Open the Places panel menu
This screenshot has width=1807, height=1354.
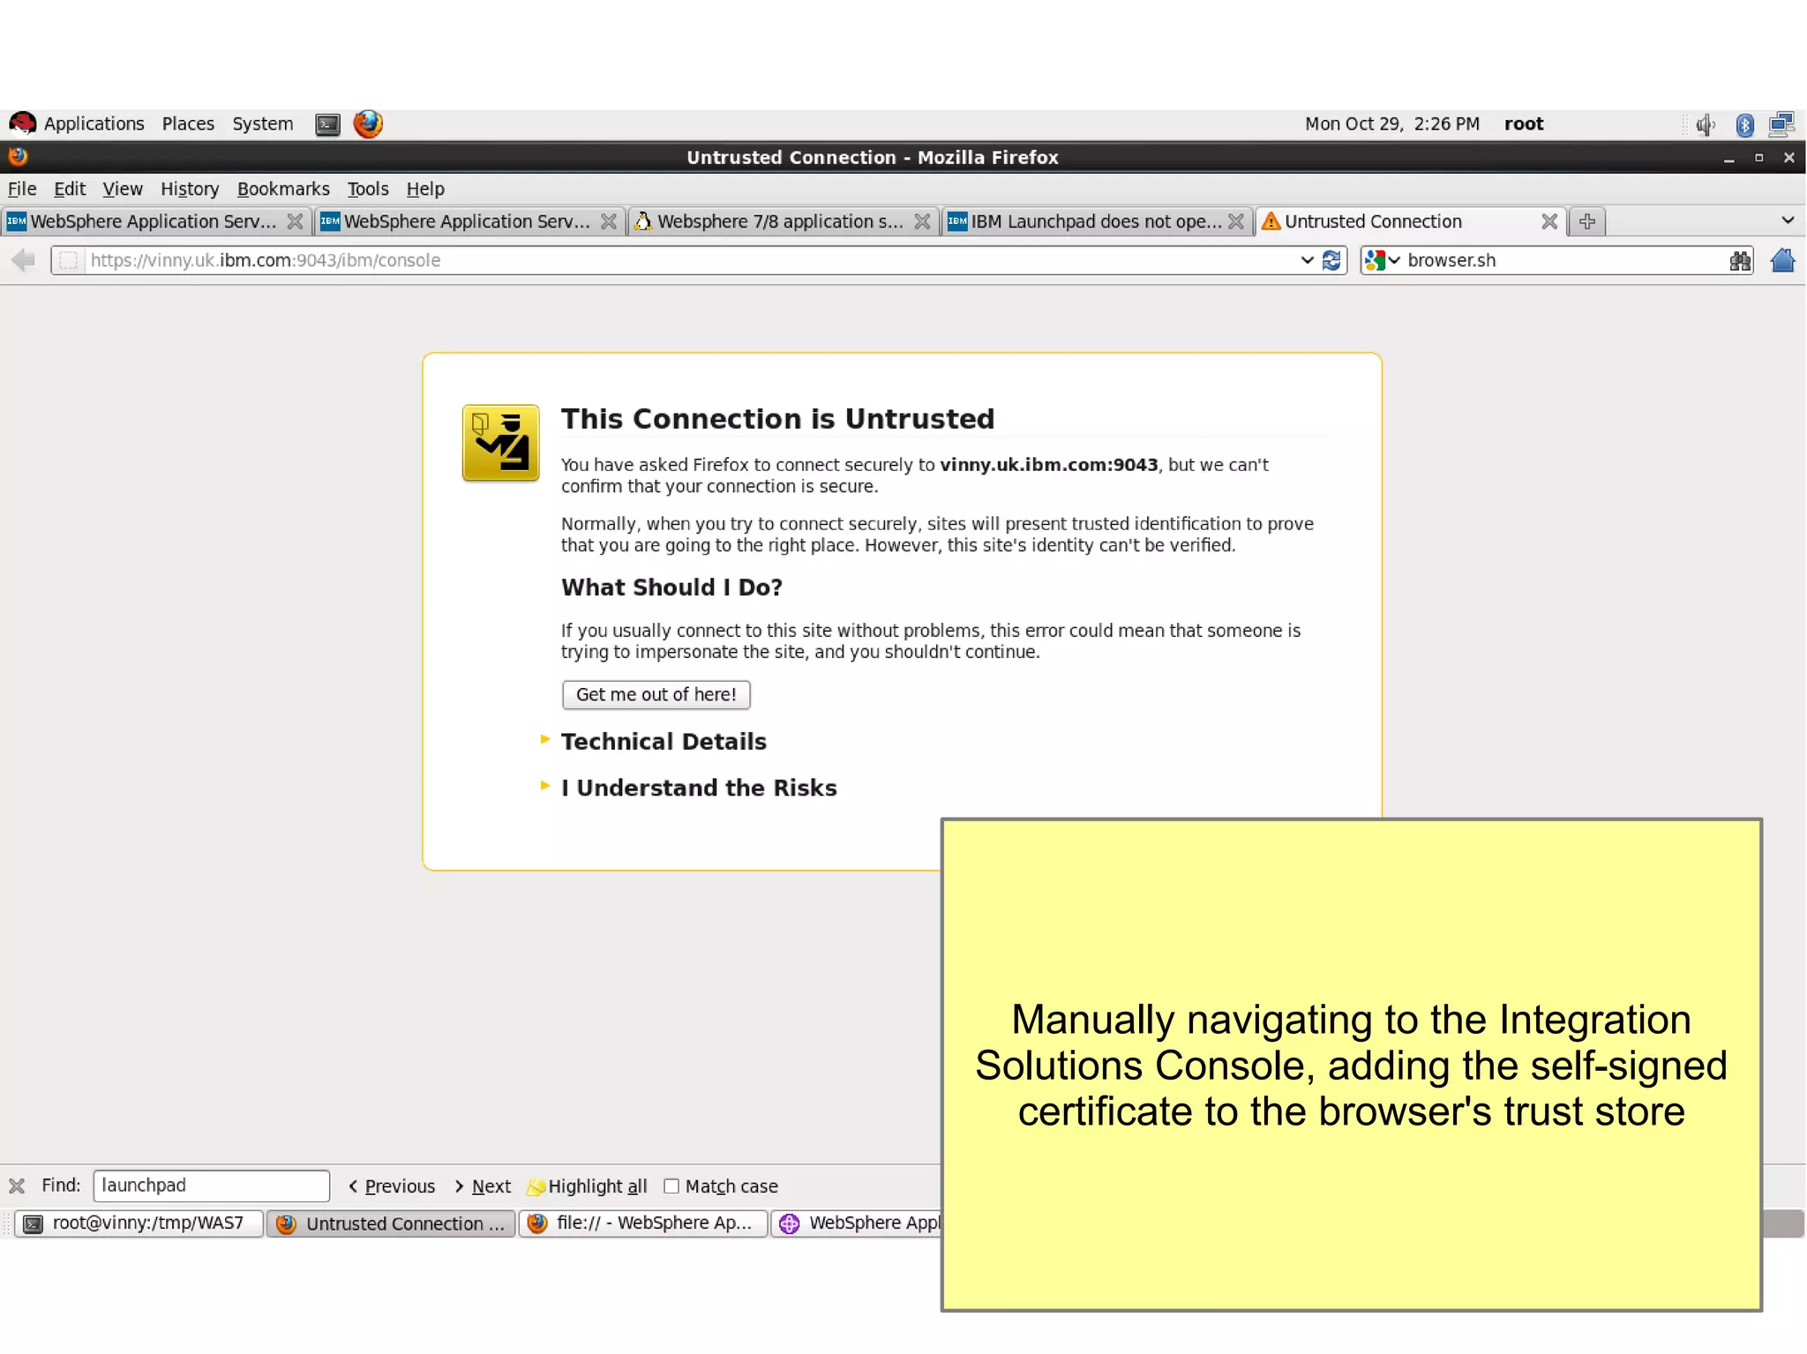[188, 123]
